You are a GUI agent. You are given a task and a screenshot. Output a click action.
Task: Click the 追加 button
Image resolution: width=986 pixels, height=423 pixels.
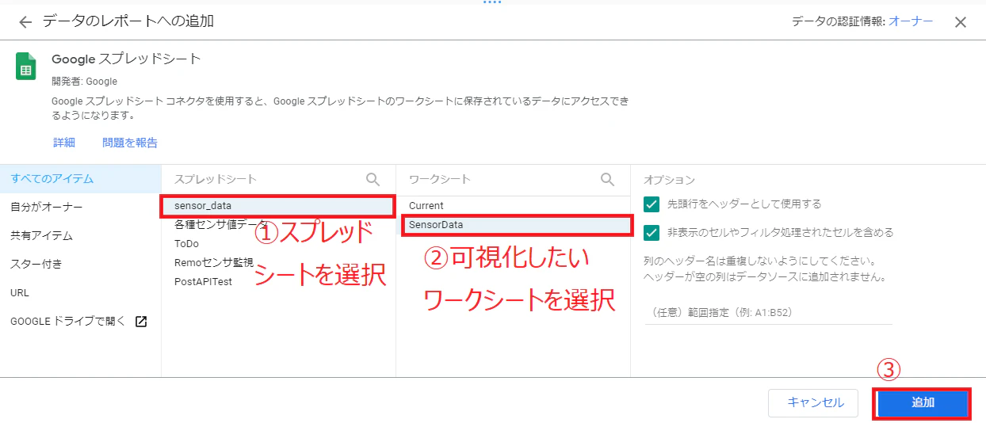[x=923, y=402]
